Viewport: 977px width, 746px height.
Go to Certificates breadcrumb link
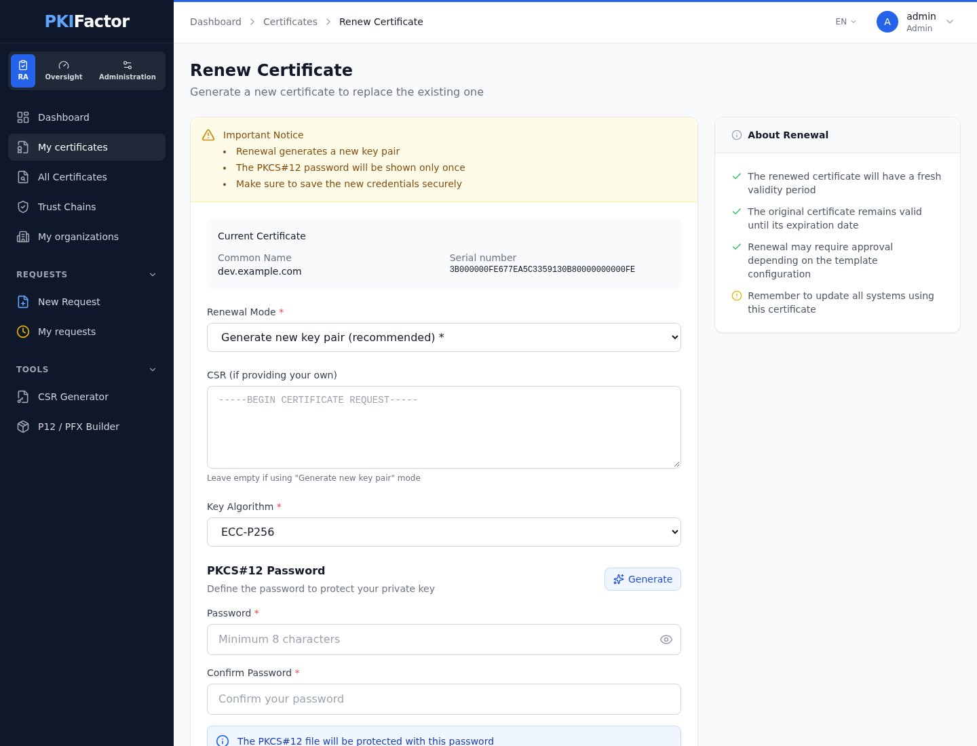click(290, 22)
